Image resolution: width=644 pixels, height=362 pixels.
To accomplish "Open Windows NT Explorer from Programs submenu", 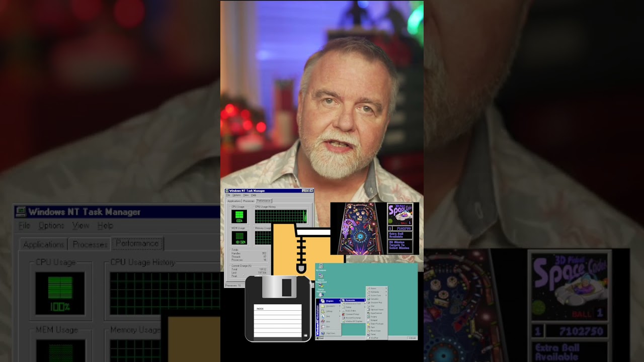I will pyautogui.click(x=354, y=321).
